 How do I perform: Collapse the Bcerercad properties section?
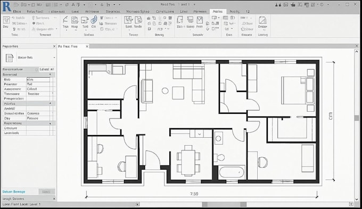tap(50, 74)
